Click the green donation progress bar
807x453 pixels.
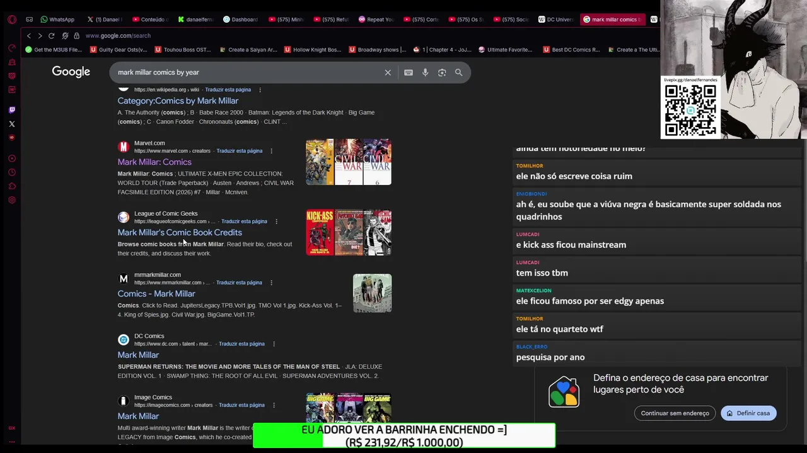[x=404, y=435]
